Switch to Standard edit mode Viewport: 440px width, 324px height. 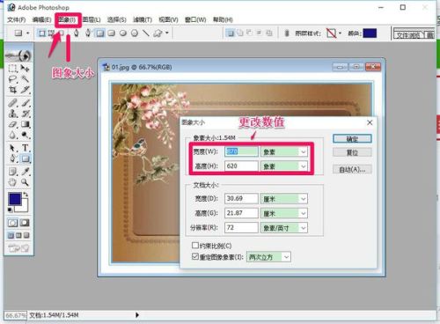12,223
